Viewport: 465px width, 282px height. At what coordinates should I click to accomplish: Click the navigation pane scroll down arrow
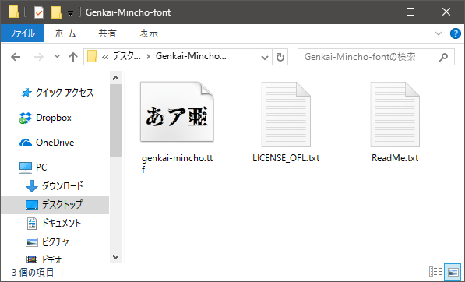click(x=115, y=256)
